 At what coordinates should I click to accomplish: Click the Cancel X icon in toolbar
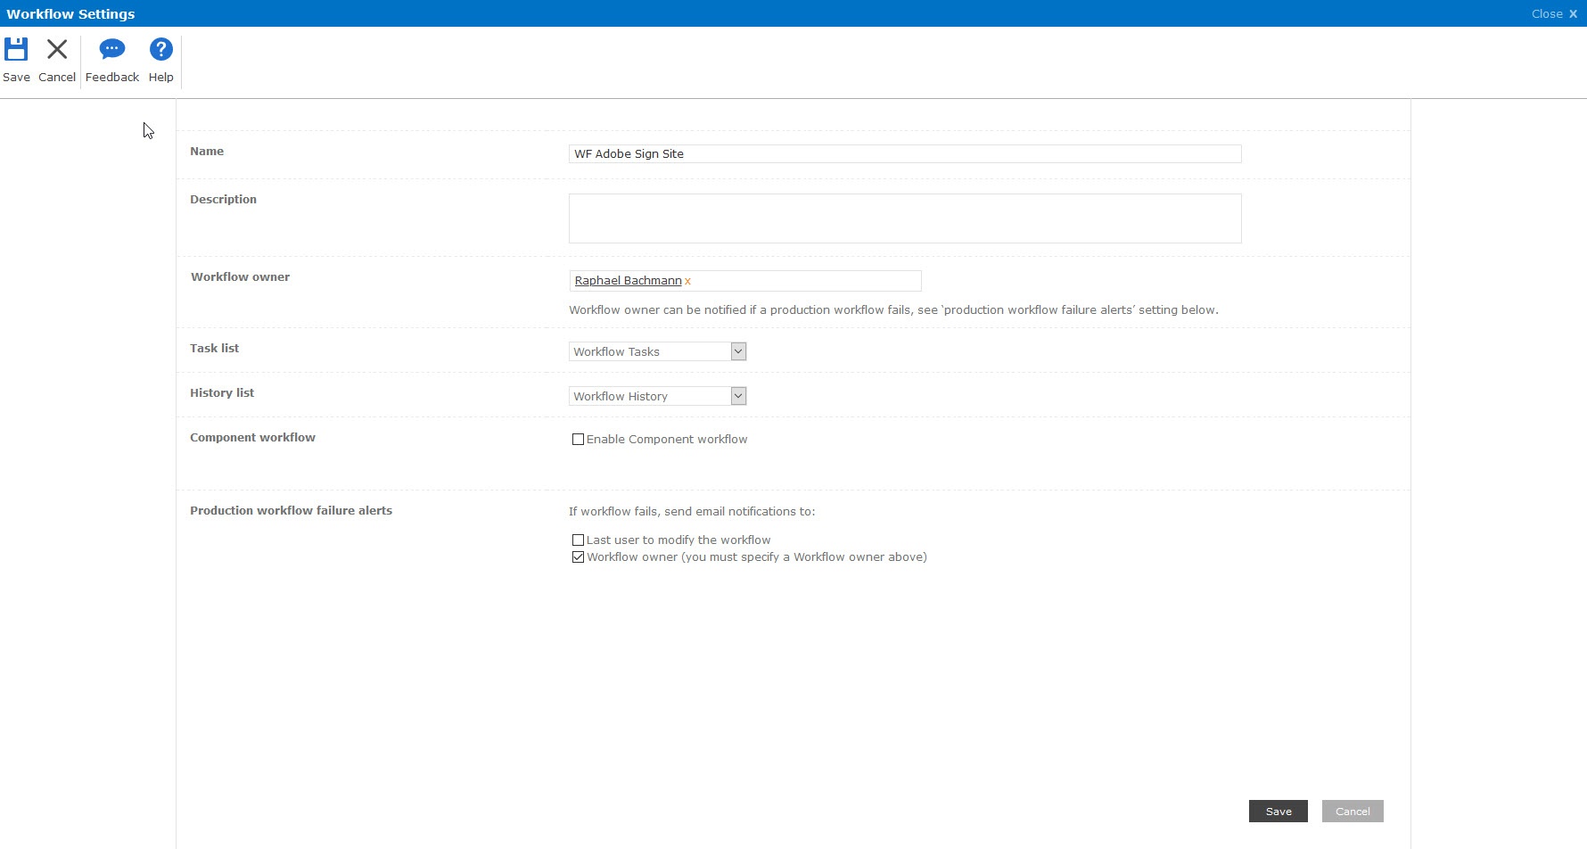(57, 49)
